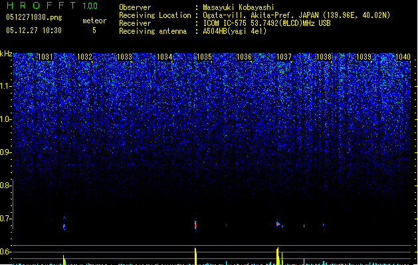
Task: Click the 0.8 kHz axis label
Action: click(x=5, y=185)
